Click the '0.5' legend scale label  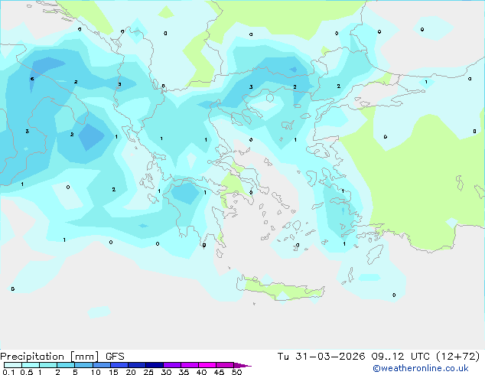click(27, 372)
